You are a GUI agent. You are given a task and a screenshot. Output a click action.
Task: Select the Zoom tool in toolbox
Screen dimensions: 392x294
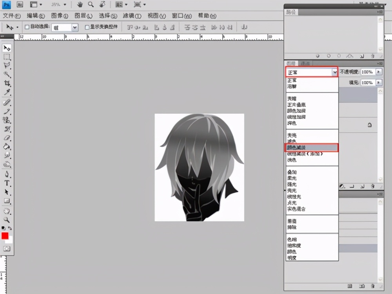tap(7, 220)
